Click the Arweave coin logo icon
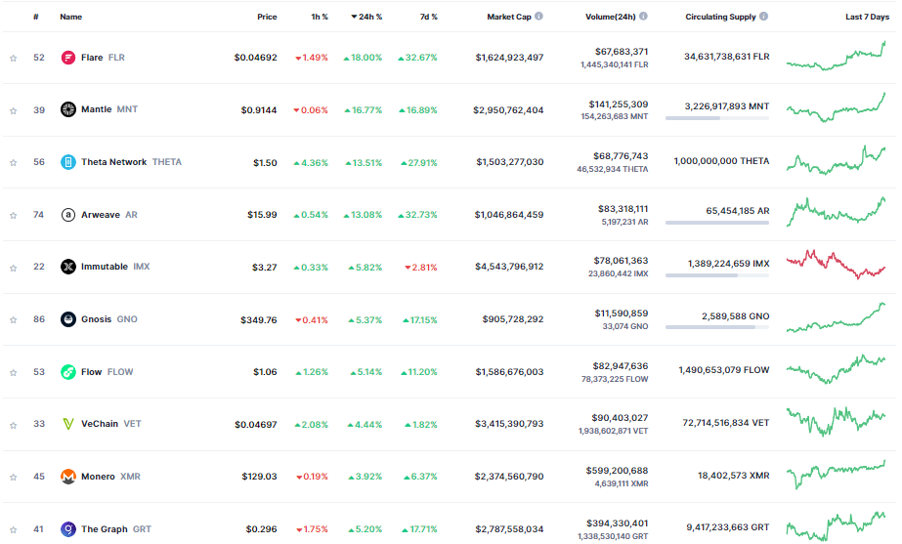Viewport: 902px width, 544px height. tap(68, 214)
